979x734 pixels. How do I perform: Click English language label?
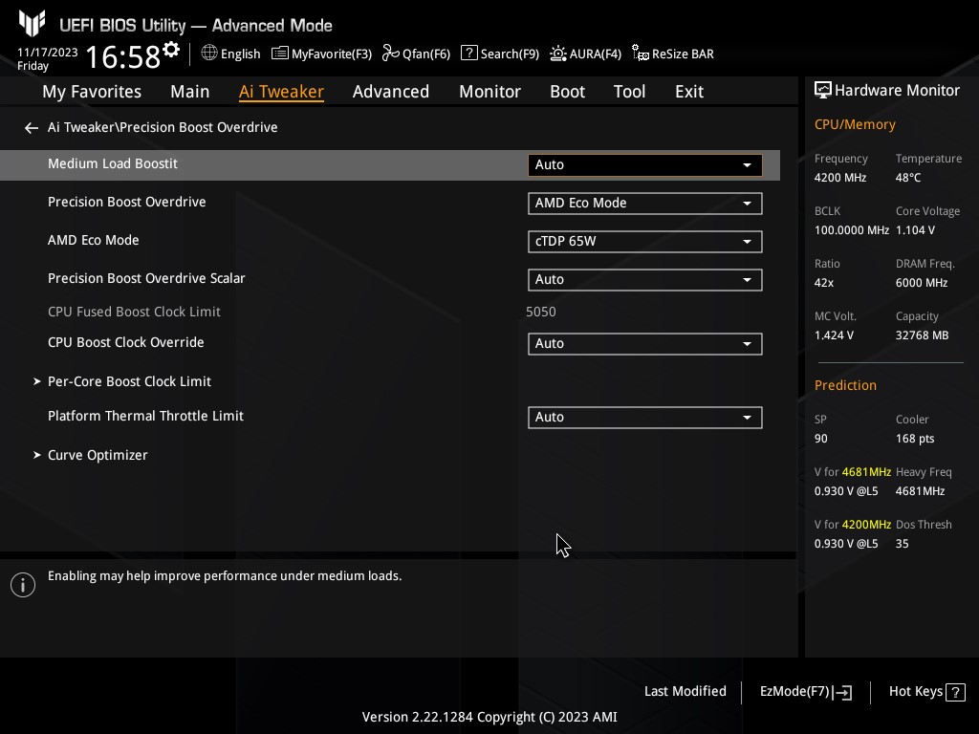pos(240,54)
